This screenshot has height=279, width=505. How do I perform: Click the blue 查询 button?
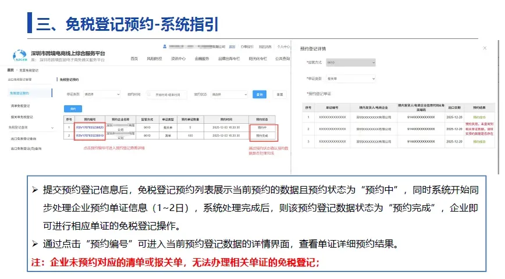click(x=259, y=94)
